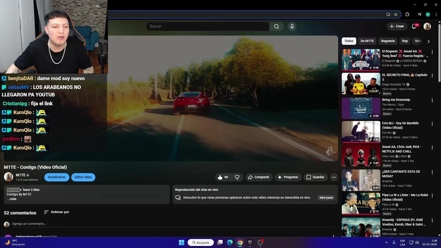Open the Ordenar por sort menu
The width and height of the screenshot is (441, 248).
pos(57,212)
